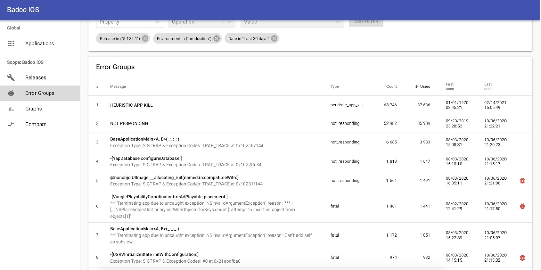The height and width of the screenshot is (270, 541).
Task: Click the users value 1 051
Action: point(425,235)
